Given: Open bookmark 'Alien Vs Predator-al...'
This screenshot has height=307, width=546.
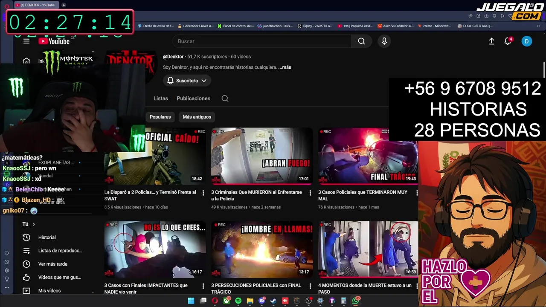Looking at the screenshot, I should (395, 26).
